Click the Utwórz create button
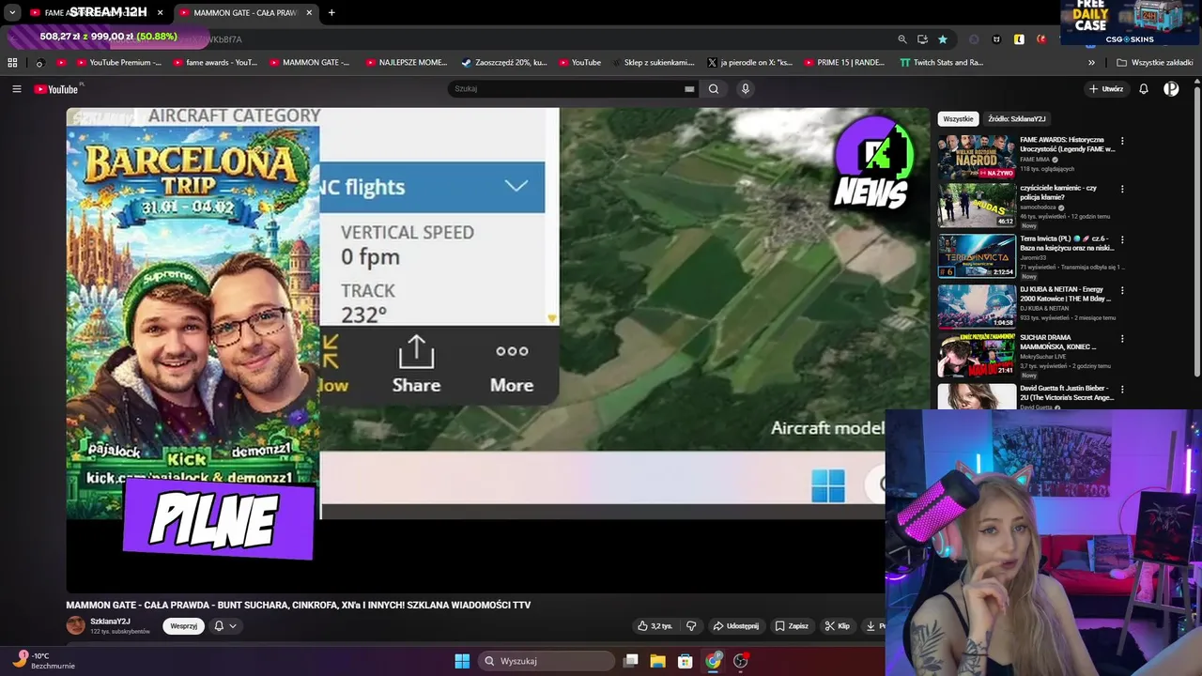The width and height of the screenshot is (1202, 676). (1106, 89)
